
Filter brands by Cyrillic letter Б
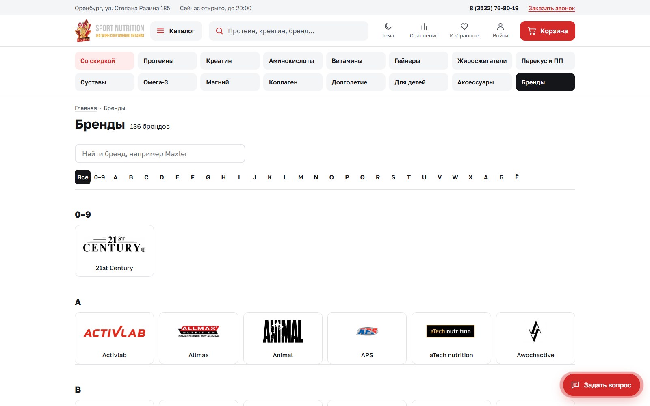501,177
